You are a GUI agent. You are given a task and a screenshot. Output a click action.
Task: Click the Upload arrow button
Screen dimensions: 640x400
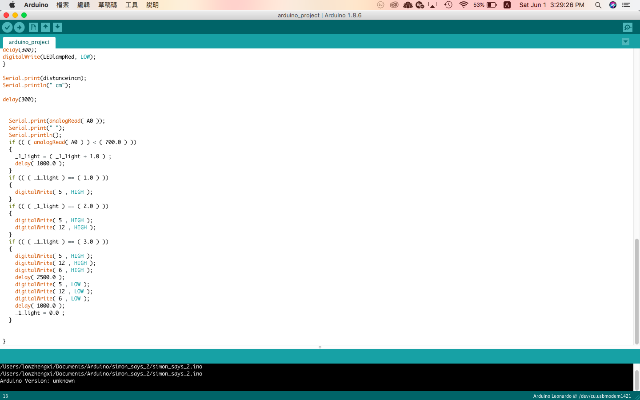coord(19,28)
